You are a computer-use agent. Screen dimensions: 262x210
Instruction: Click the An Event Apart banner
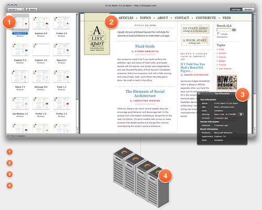(195, 29)
